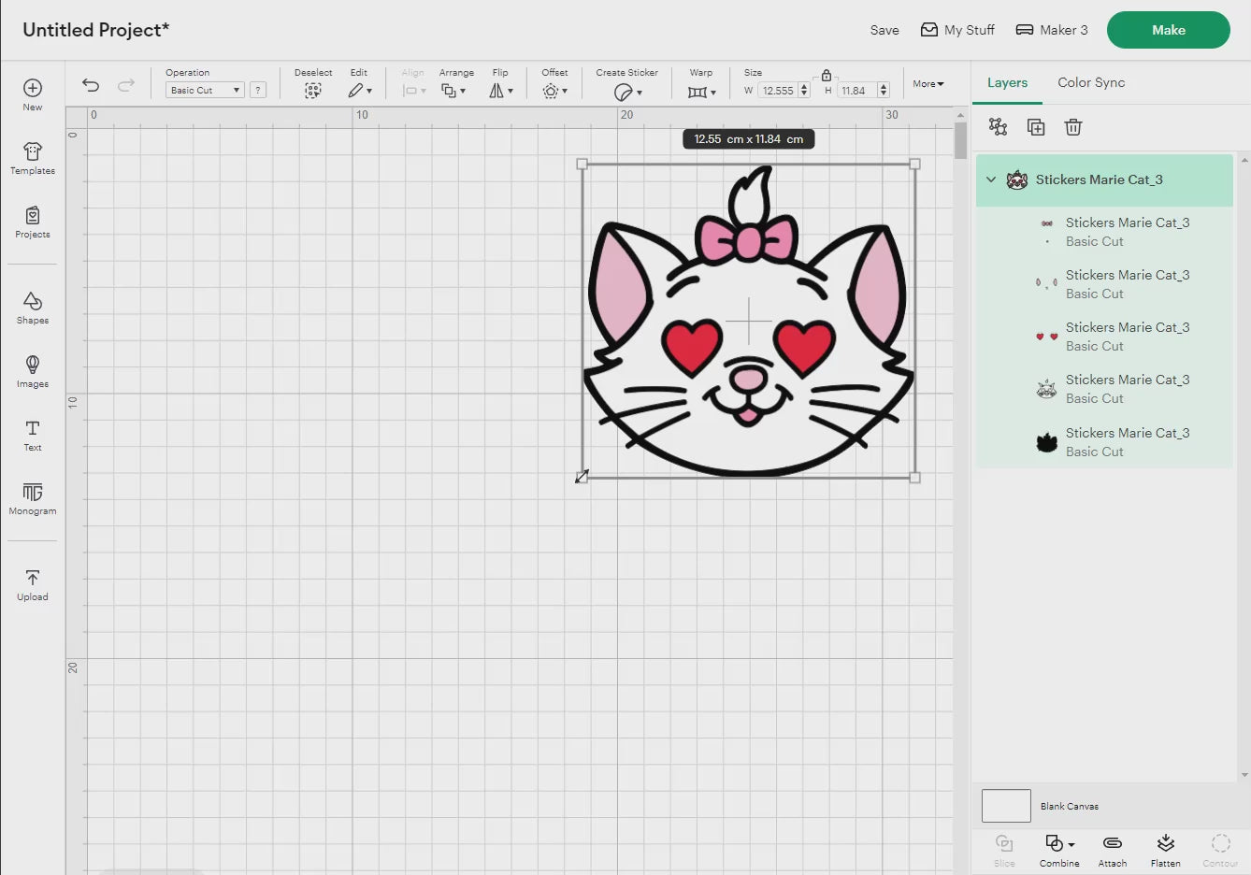Open the Create Sticker dropdown
1251x875 pixels.
click(627, 92)
